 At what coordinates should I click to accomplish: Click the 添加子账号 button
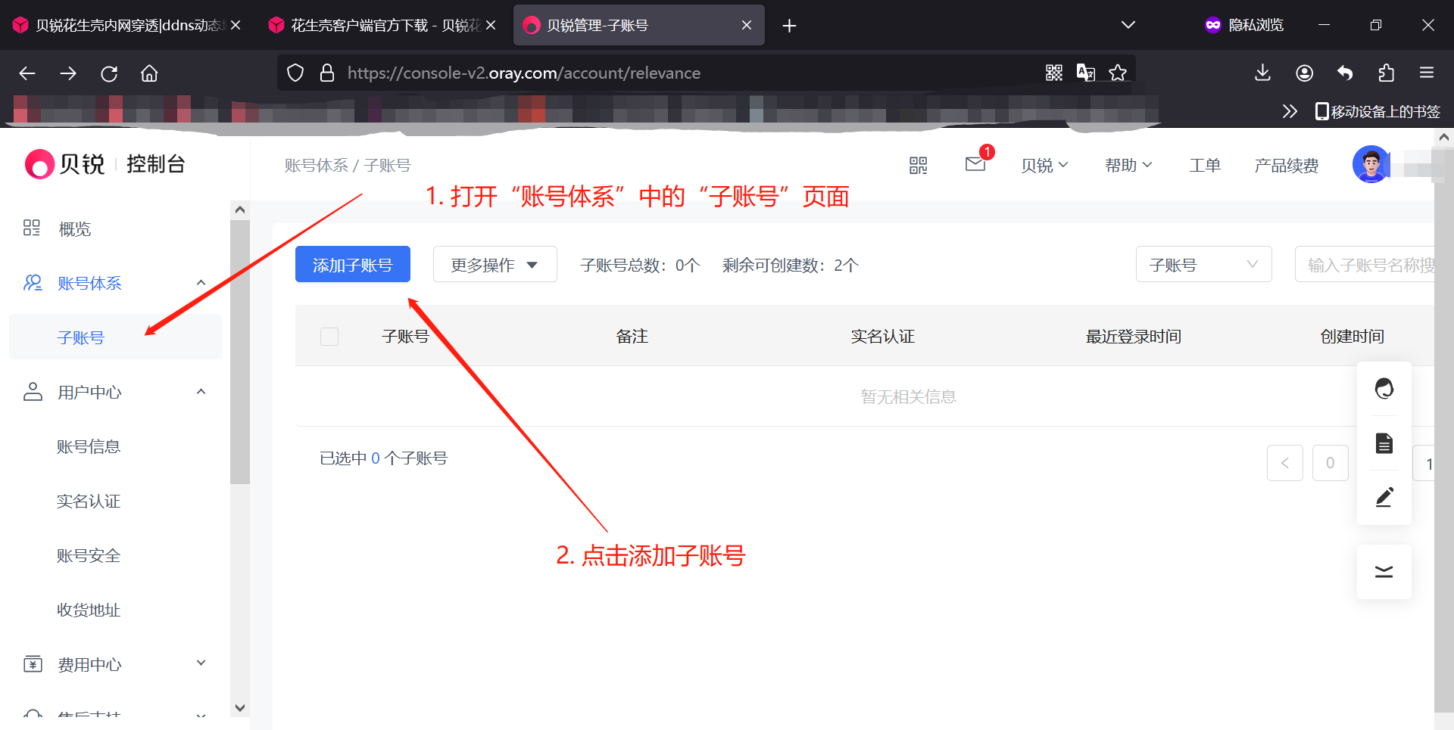click(x=353, y=264)
